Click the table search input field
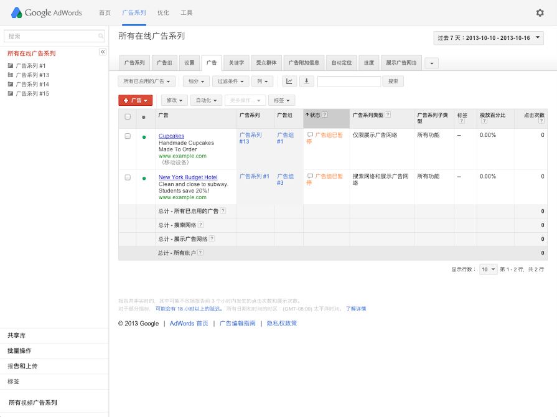The height and width of the screenshot is (417, 557). [349, 81]
